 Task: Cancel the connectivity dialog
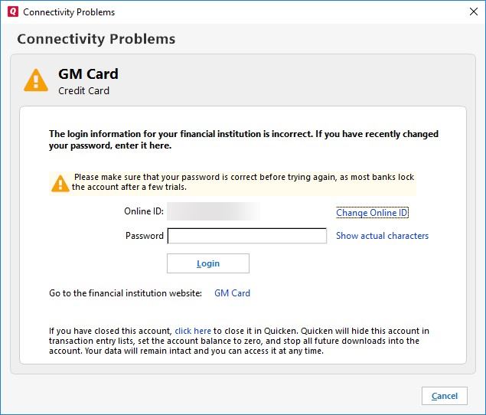444,396
